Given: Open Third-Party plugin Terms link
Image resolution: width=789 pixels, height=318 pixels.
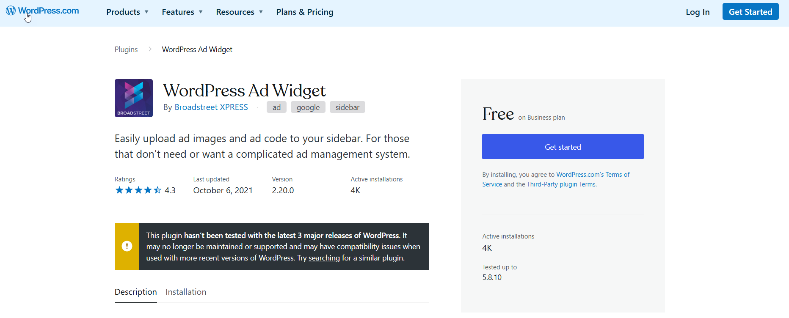Looking at the screenshot, I should (561, 184).
